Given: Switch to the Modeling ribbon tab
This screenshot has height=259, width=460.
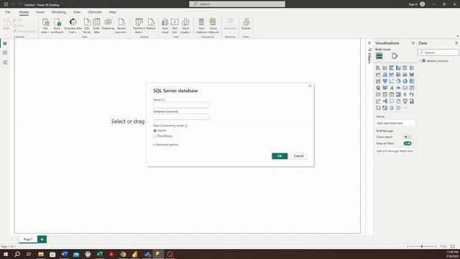Looking at the screenshot, I should pyautogui.click(x=59, y=12).
